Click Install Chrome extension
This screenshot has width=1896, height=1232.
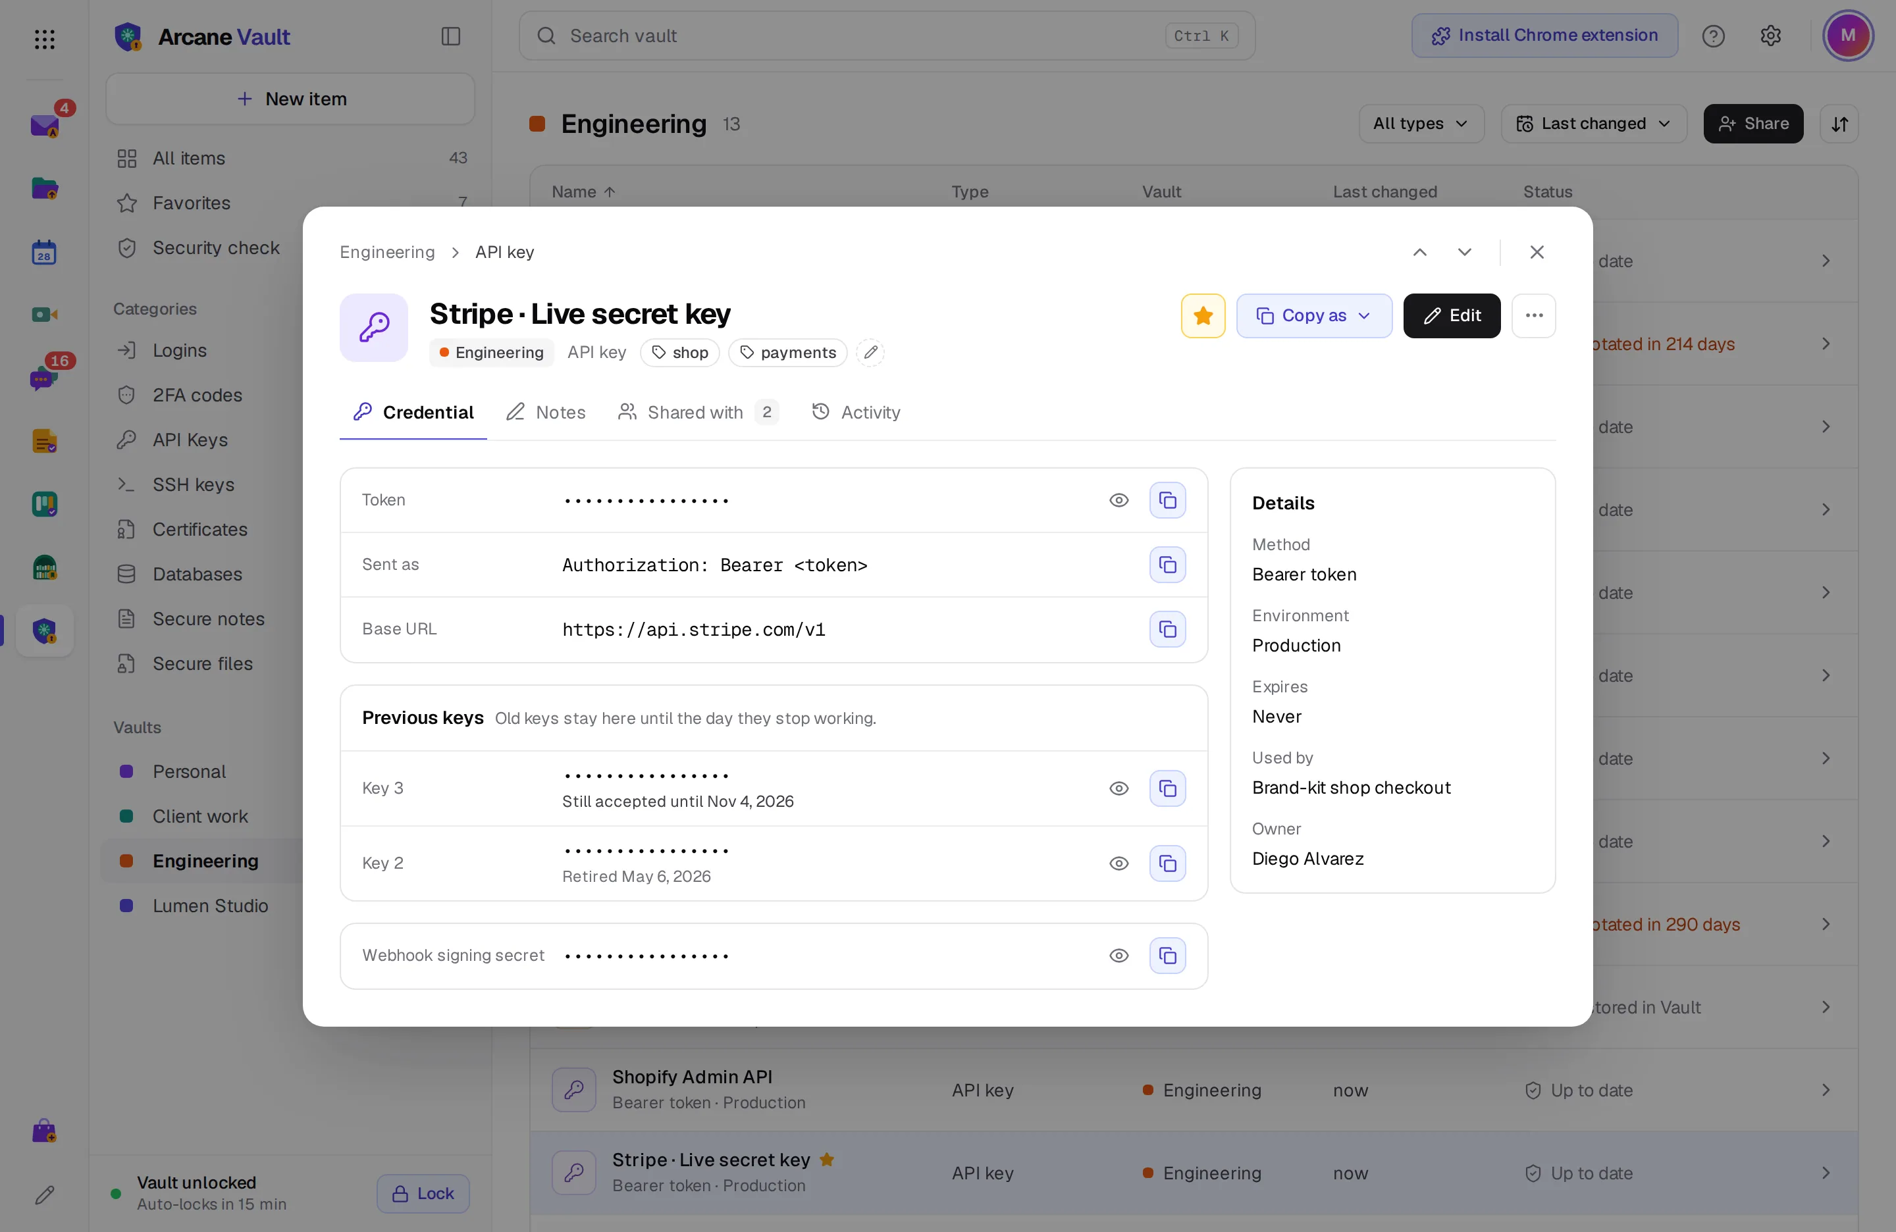pos(1544,36)
